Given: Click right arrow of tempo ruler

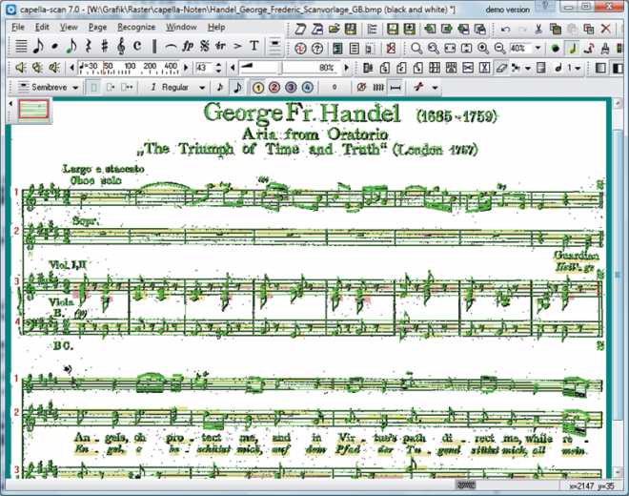Looking at the screenshot, I should (186, 68).
